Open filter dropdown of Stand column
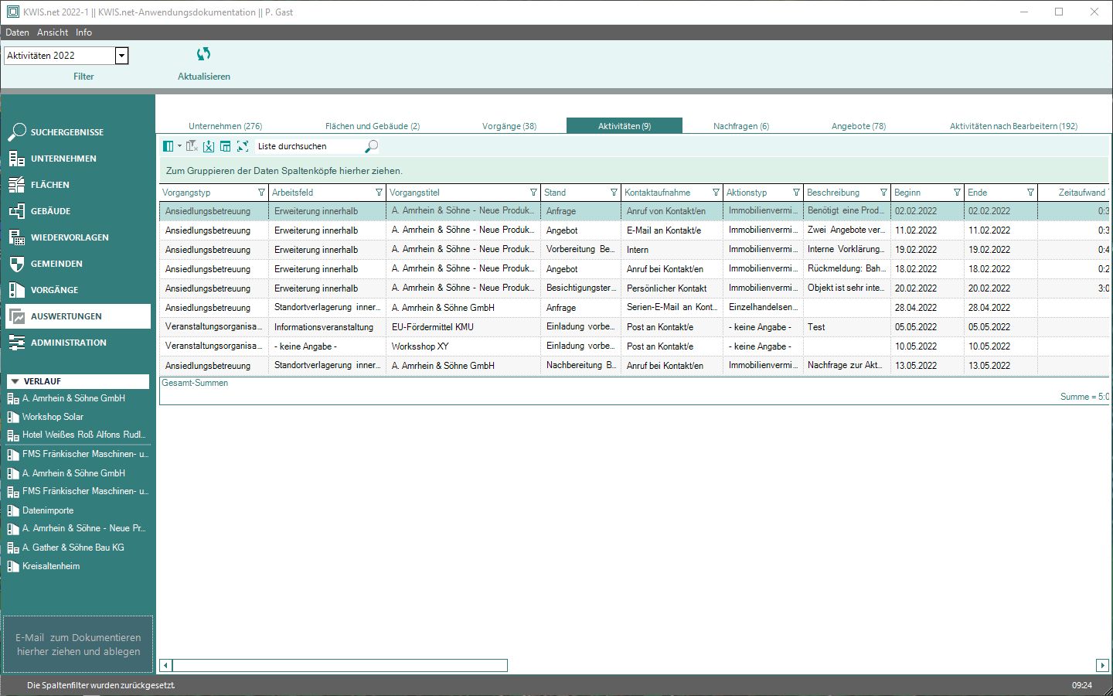The width and height of the screenshot is (1113, 696). click(614, 193)
